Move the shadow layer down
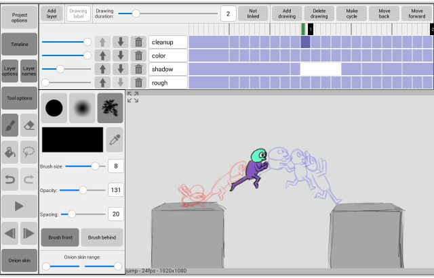The width and height of the screenshot is (434, 278). [x=121, y=69]
